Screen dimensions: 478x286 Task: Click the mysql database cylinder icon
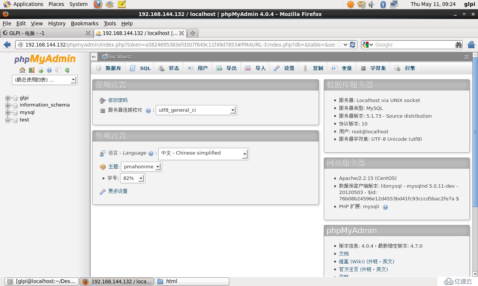point(15,113)
